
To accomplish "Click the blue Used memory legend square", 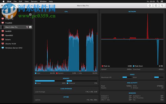I will coord(36,83).
